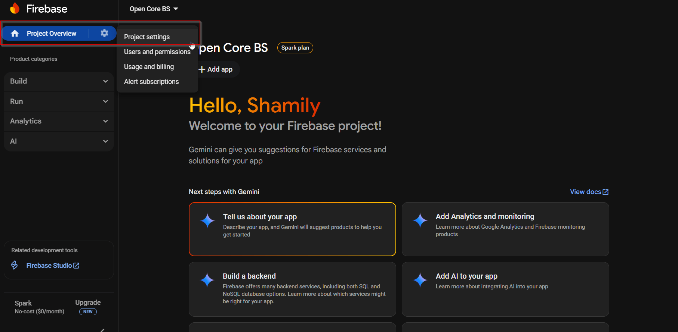678x332 pixels.
Task: Choose Users and permissions menu item
Action: pos(157,52)
